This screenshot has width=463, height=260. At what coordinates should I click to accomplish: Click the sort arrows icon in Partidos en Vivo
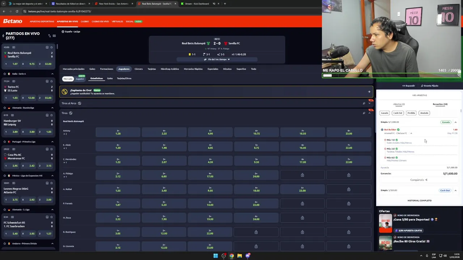tap(50, 36)
